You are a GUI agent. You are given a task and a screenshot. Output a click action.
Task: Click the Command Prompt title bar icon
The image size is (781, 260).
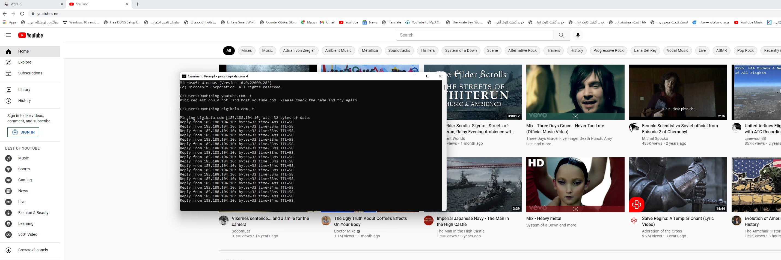[184, 76]
